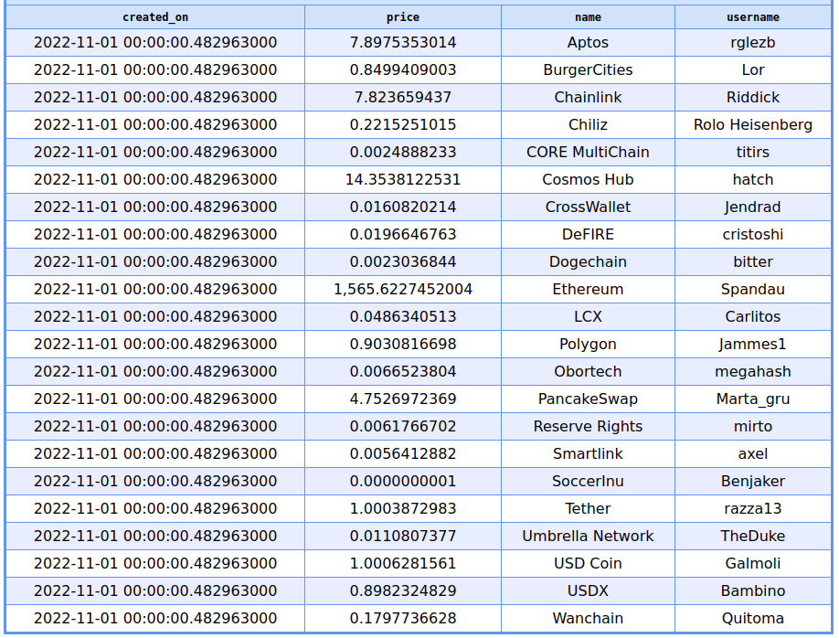Click the price column header
839x638 pixels.
tap(403, 16)
